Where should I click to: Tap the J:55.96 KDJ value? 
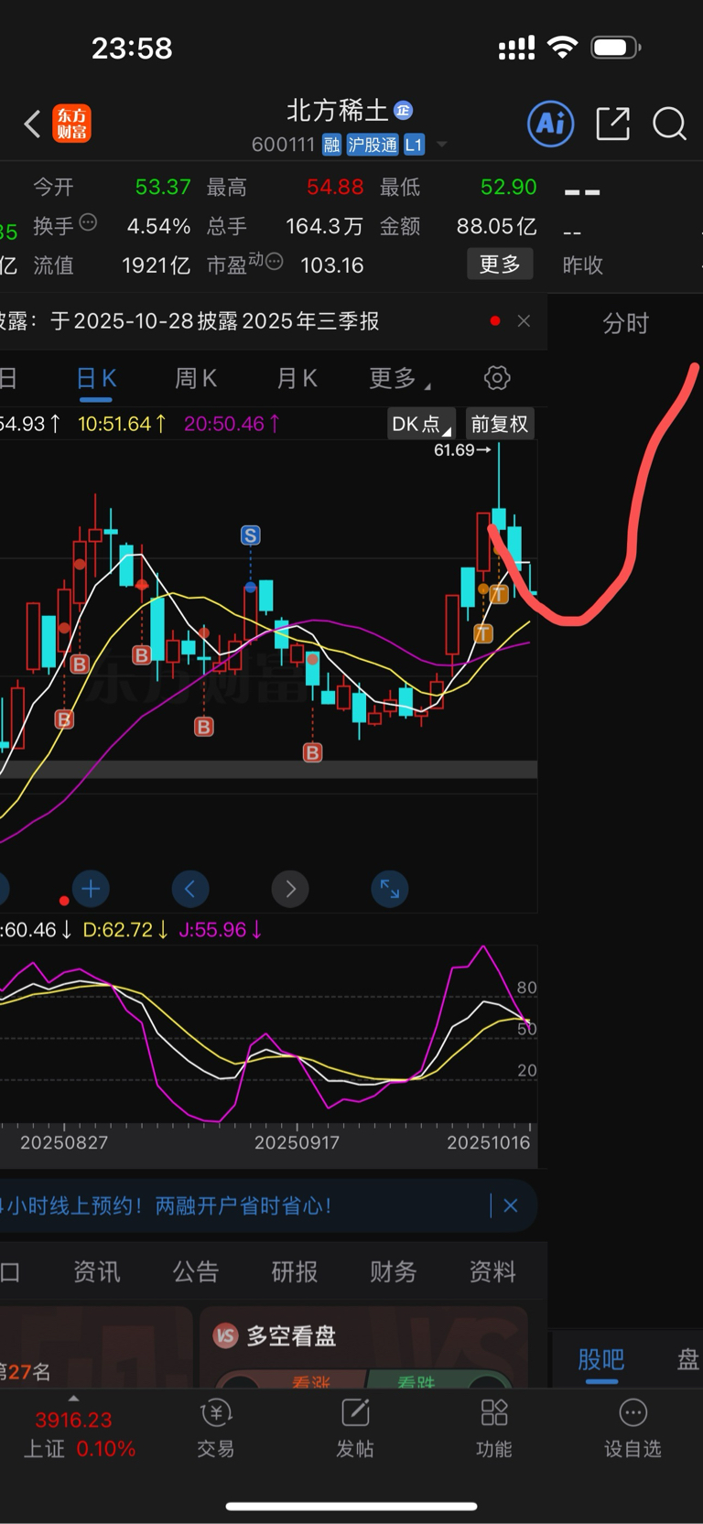[221, 930]
